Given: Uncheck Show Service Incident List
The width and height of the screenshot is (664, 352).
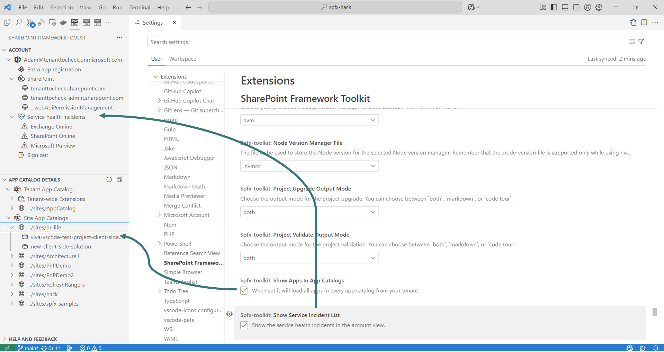Looking at the screenshot, I should [244, 325].
